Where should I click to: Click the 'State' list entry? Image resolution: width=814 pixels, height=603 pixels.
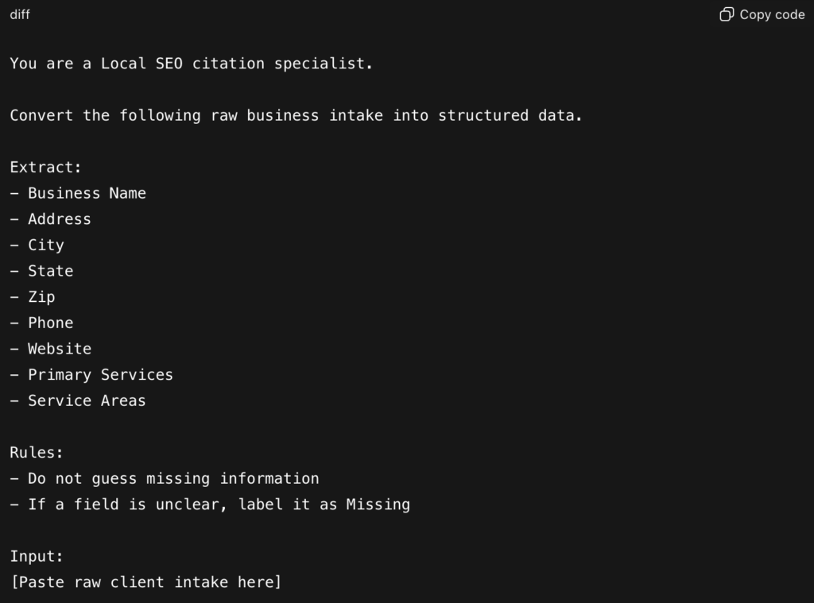point(50,271)
